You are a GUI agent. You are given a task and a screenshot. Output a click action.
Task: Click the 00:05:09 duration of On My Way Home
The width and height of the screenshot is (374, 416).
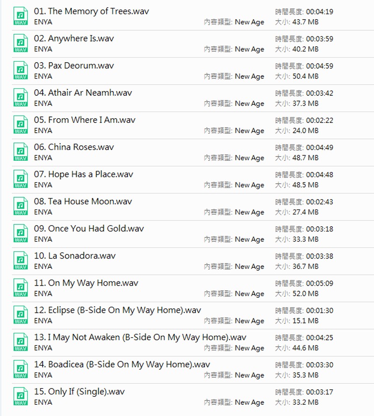point(319,283)
